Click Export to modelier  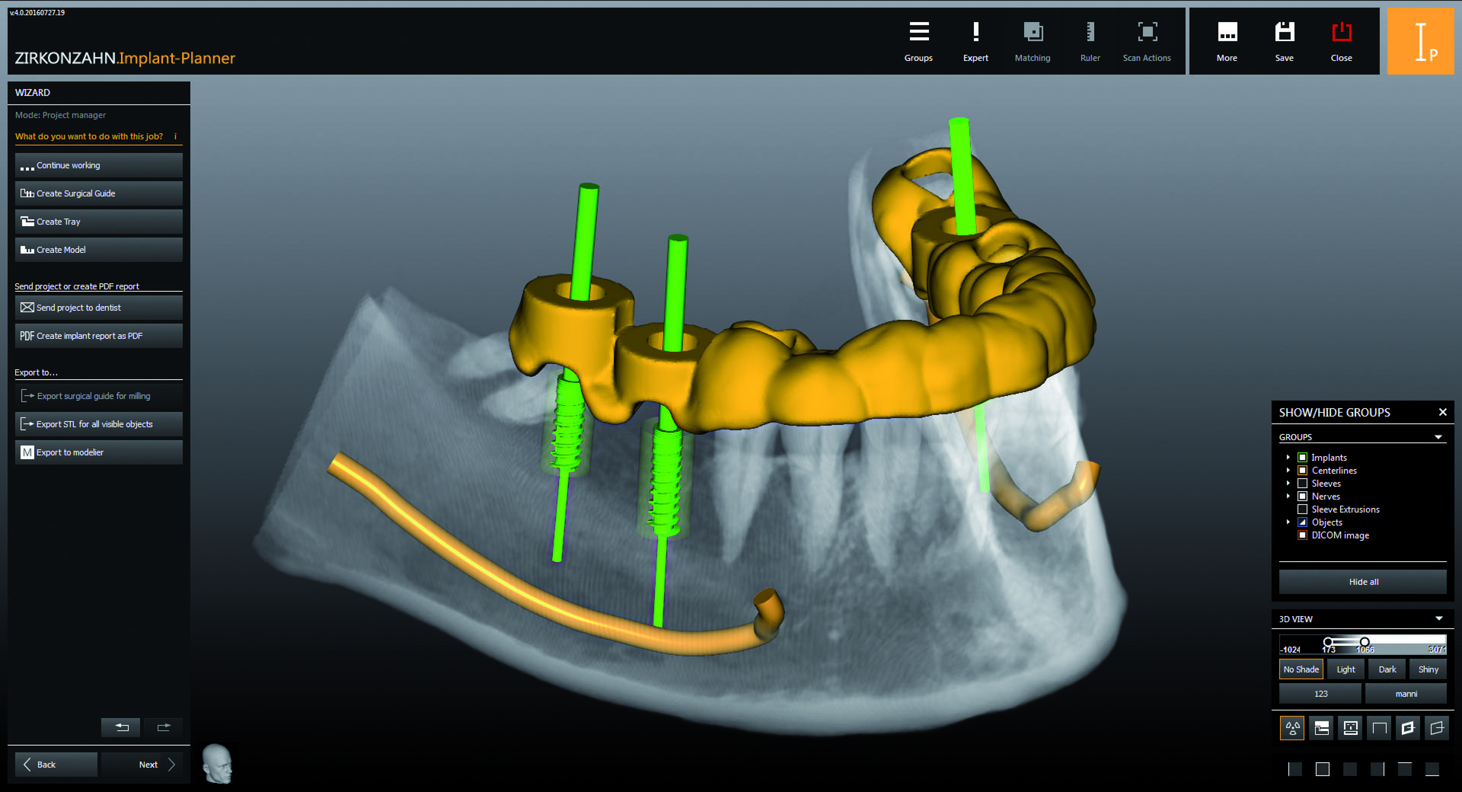pos(99,452)
